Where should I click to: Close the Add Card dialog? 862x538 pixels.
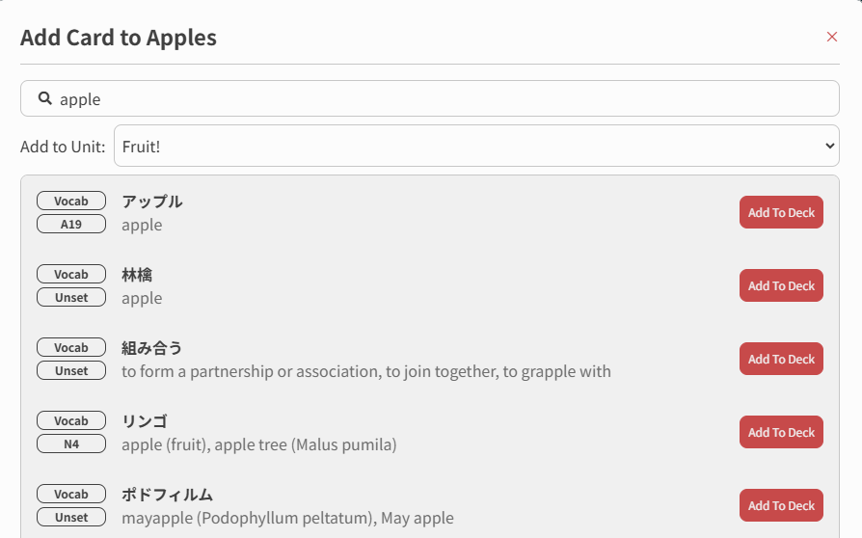click(832, 37)
